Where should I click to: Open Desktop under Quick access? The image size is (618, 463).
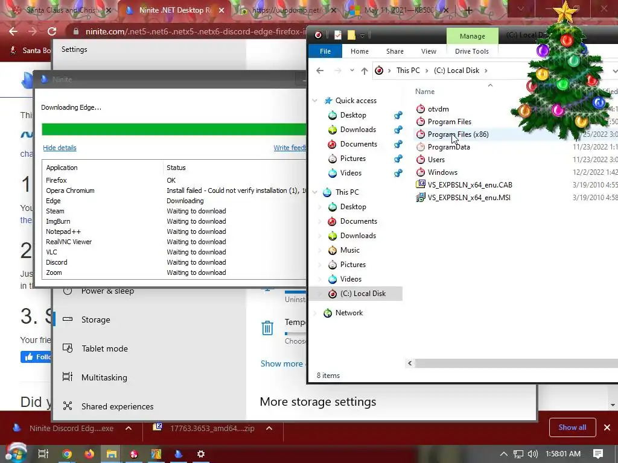pyautogui.click(x=352, y=115)
